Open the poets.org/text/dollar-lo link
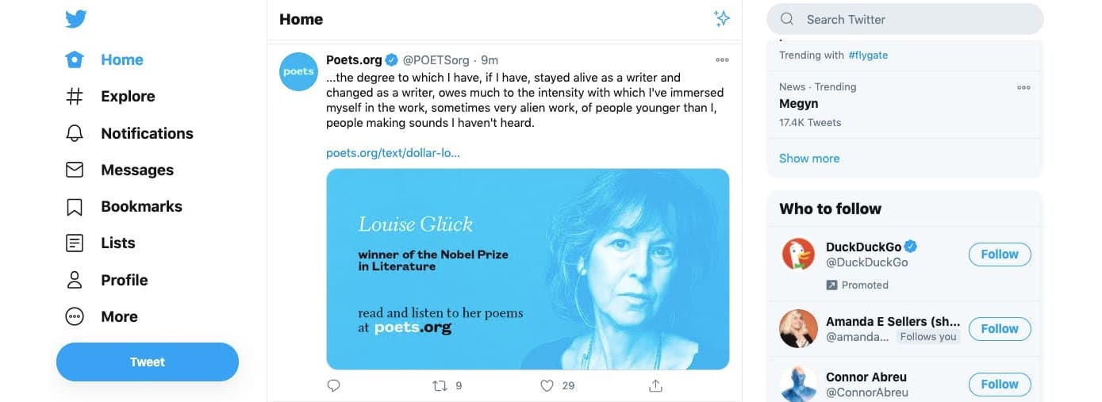Image resolution: width=1102 pixels, height=402 pixels. coord(393,153)
